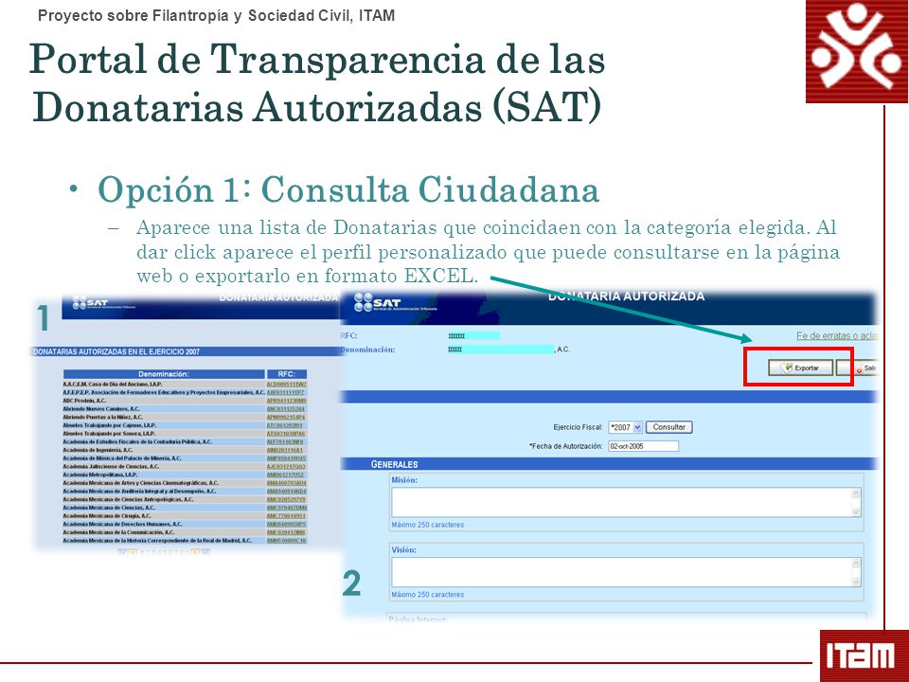Viewport: 909px width, 682px height.
Task: Click the RFC column header in the list
Action: tap(286, 374)
